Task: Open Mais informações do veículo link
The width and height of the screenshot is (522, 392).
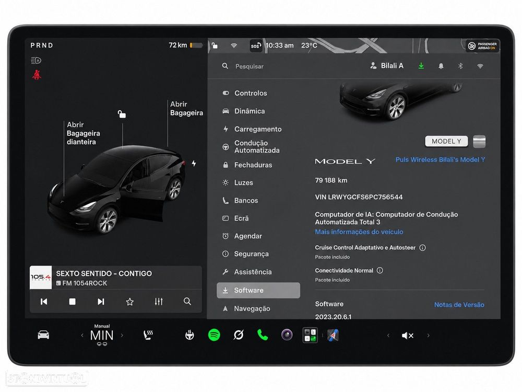Action: [x=359, y=232]
